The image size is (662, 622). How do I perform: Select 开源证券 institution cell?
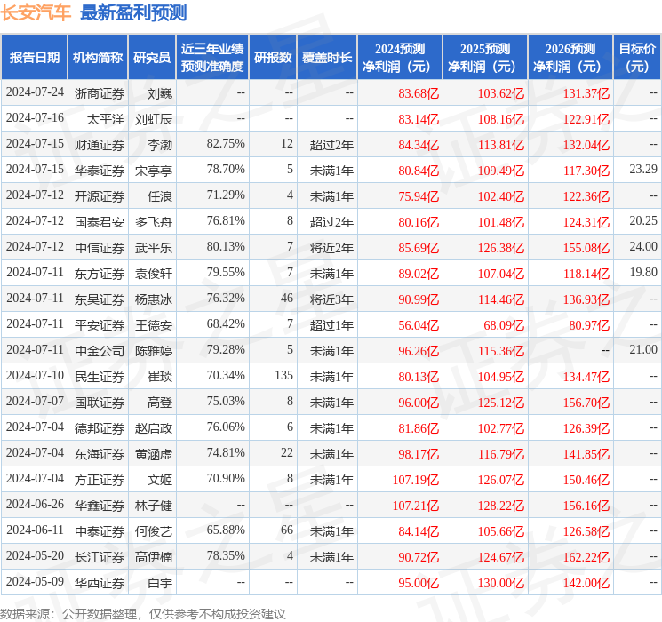(100, 196)
